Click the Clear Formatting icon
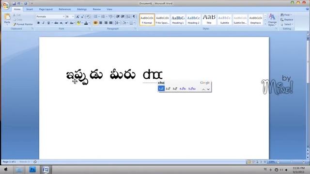Screen dimensions: 310x174 88,16
